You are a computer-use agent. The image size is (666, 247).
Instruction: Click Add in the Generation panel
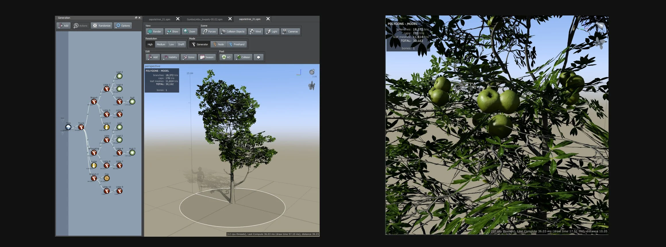[63, 26]
